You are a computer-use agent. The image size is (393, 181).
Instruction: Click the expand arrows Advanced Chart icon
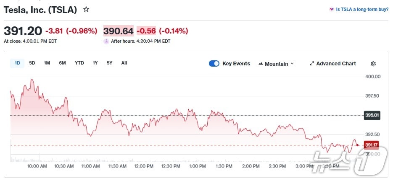tap(312, 64)
